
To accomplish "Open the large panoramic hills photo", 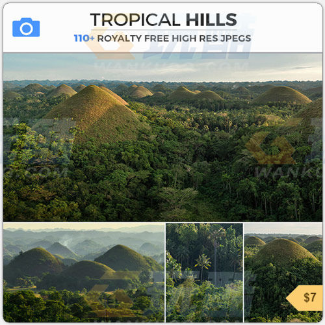I will 162,137.
